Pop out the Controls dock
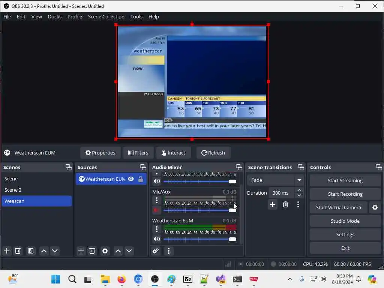This screenshot has width=384, height=288. pyautogui.click(x=379, y=167)
